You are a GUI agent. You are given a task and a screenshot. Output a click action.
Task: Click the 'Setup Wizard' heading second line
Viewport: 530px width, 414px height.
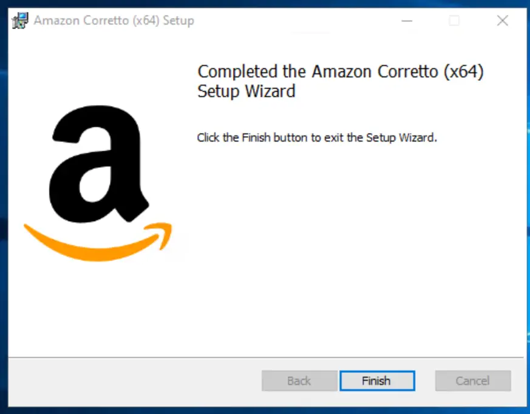[246, 91]
